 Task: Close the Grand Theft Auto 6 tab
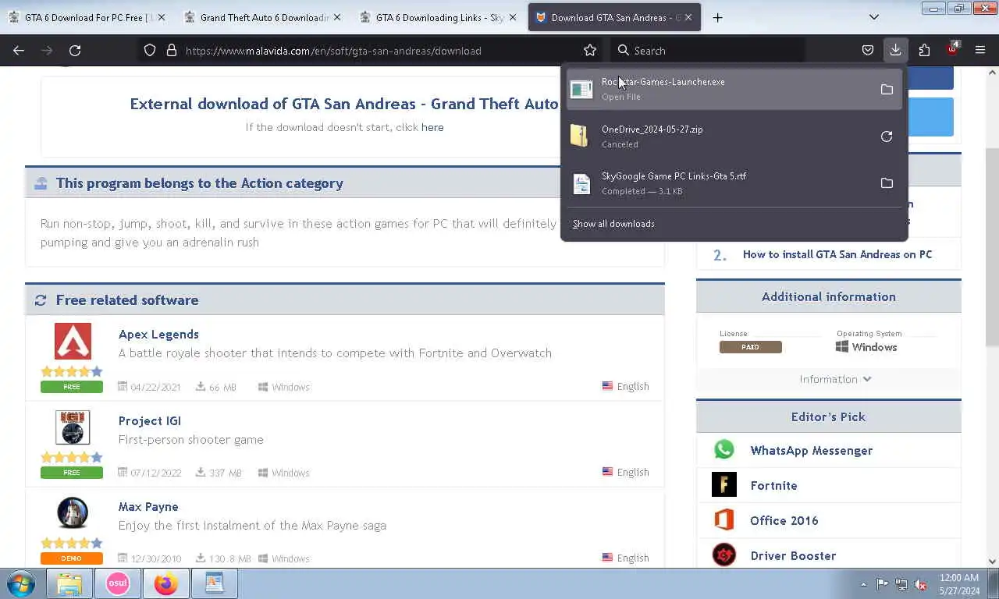(337, 17)
